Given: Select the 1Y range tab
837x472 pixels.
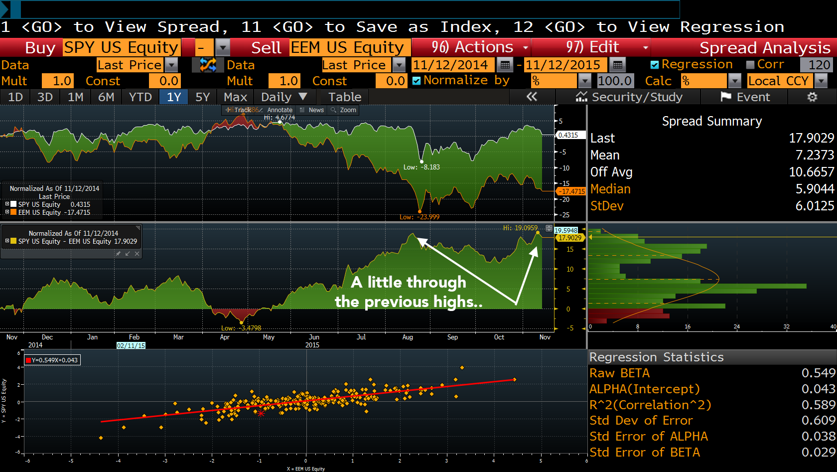Looking at the screenshot, I should 174,97.
